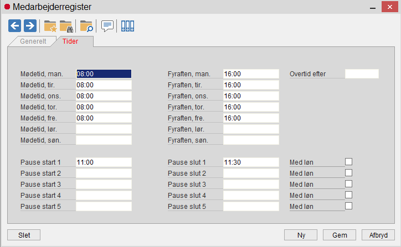The image size is (401, 247).
Task: Cancel editing with the Afbryd button
Action: [x=378, y=235]
